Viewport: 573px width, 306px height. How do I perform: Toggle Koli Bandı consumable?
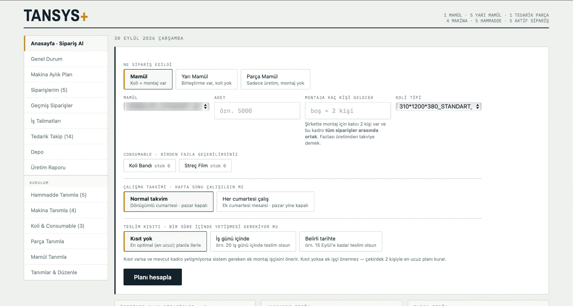[x=150, y=166]
